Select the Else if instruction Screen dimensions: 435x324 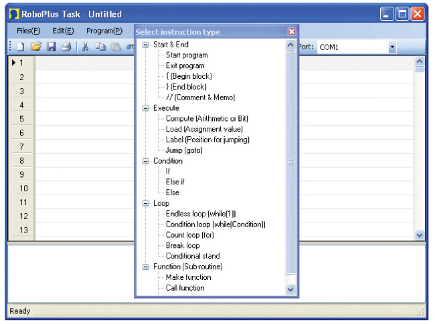coord(175,182)
